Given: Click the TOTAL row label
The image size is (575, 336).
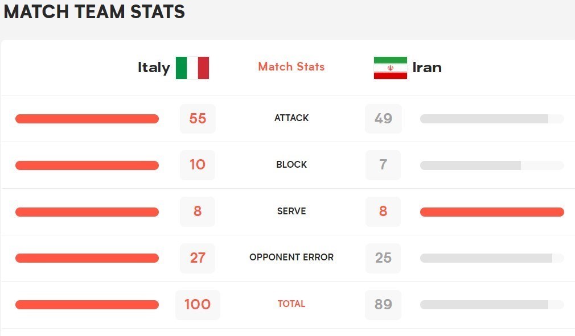Looking at the screenshot, I should tap(291, 304).
